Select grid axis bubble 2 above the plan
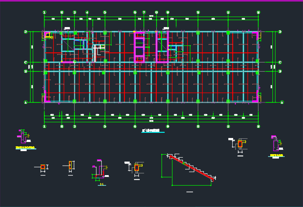The width and height of the screenshot is (303, 207). [x=62, y=12]
